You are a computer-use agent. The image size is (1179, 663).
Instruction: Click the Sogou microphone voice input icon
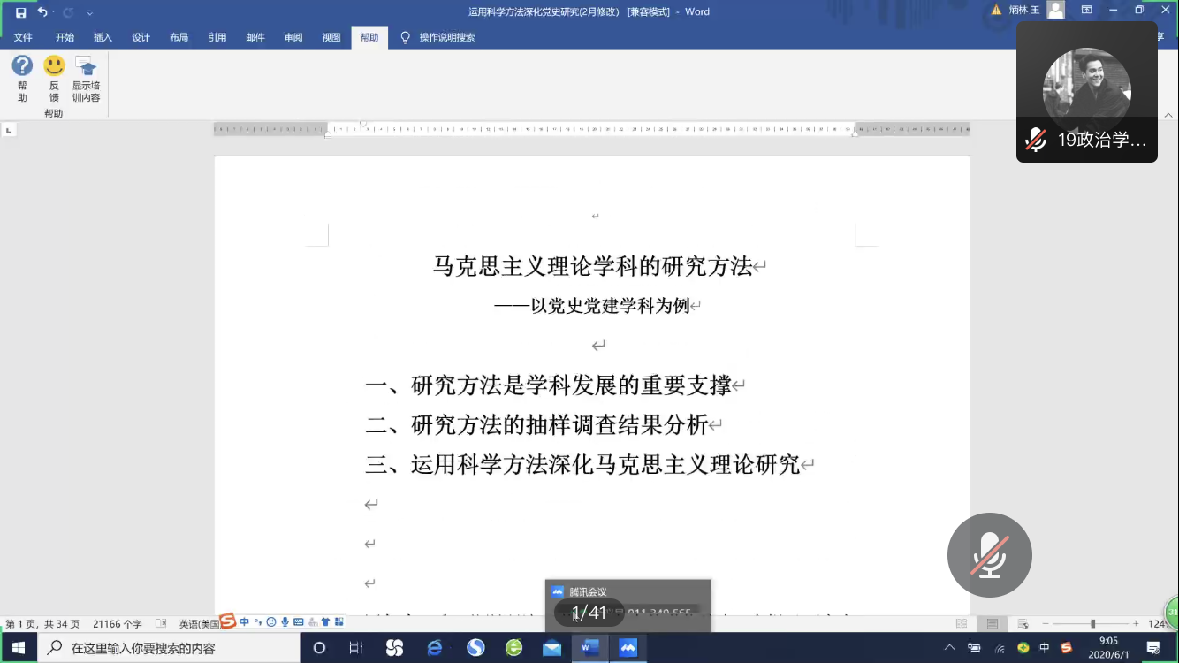(x=285, y=622)
